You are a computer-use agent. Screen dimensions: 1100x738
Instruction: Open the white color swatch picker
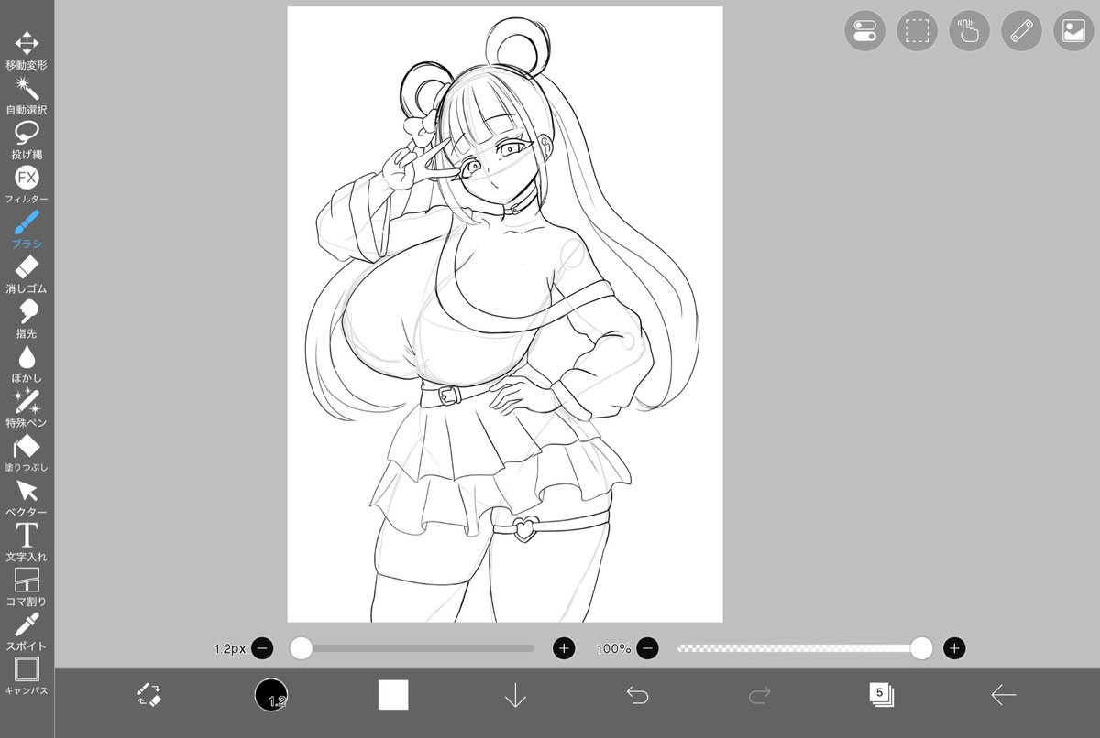(393, 695)
